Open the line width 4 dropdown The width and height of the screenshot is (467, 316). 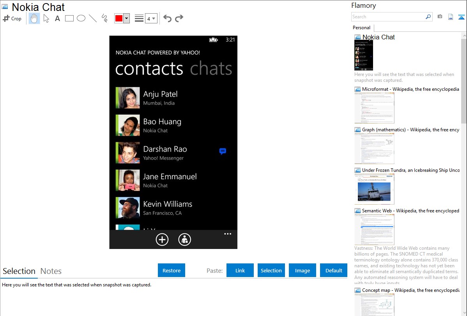(x=151, y=19)
